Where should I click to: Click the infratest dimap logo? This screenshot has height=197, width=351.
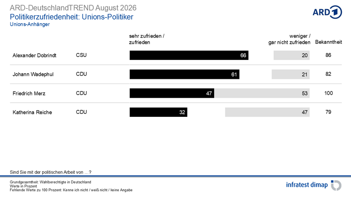314,185
